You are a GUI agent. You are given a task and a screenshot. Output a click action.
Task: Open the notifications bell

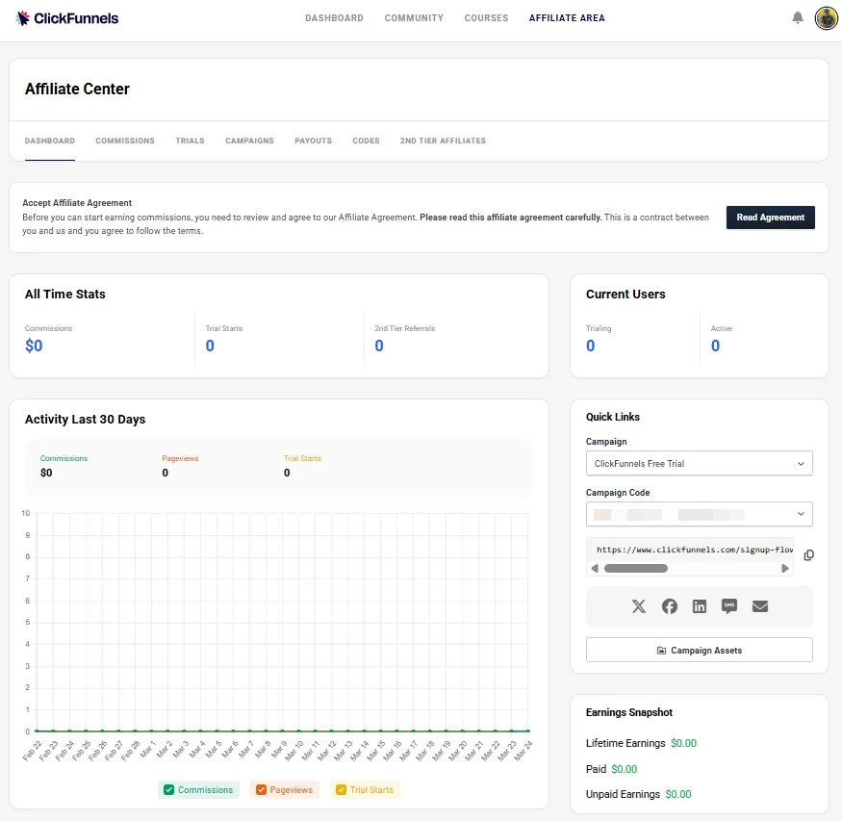pyautogui.click(x=798, y=17)
